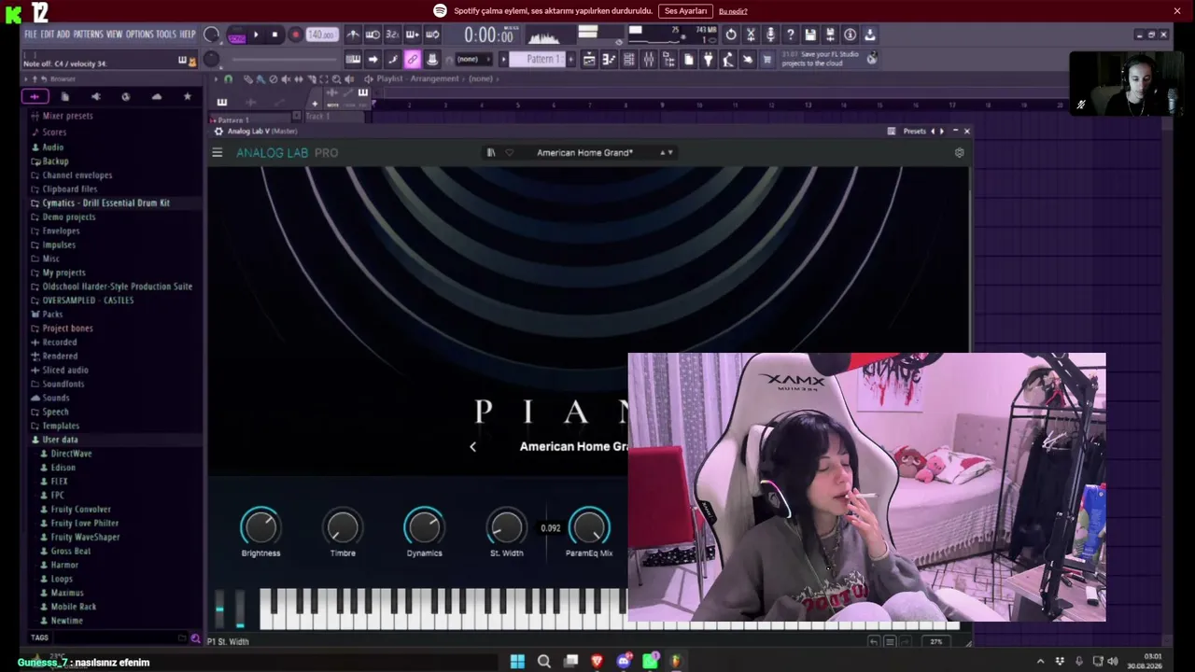Image resolution: width=1195 pixels, height=672 pixels.
Task: Open the mixer icon
Action: pyautogui.click(x=649, y=59)
